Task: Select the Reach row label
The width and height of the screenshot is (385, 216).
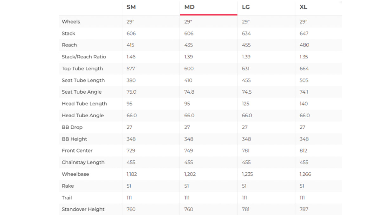Action: pos(69,45)
